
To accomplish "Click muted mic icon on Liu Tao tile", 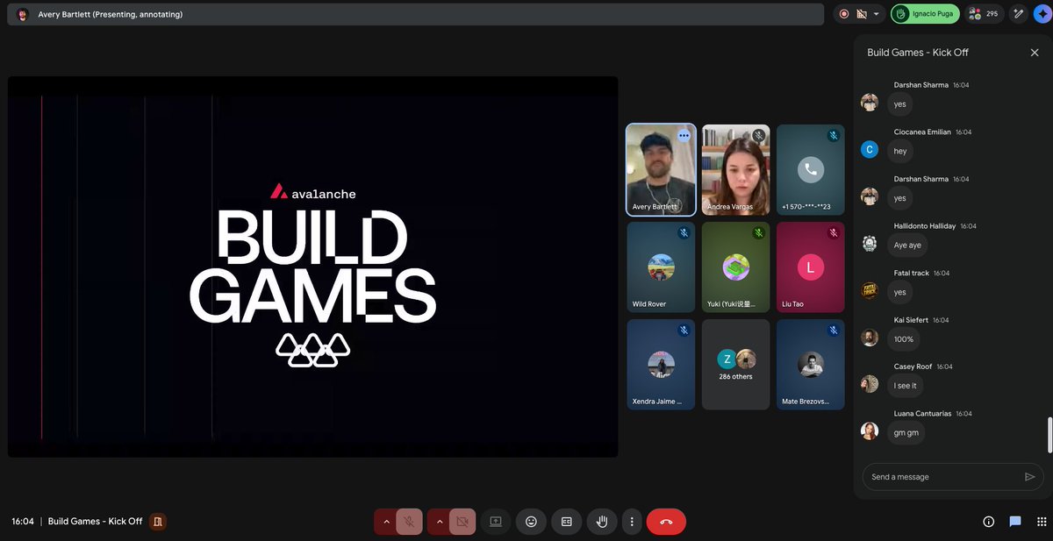I will pyautogui.click(x=834, y=233).
